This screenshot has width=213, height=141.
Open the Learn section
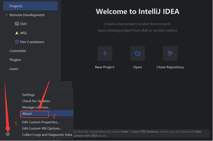tap(14, 69)
